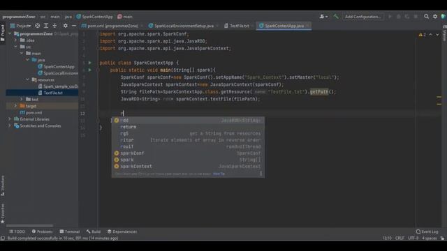
Task: Collapse the resources folder
Action: 28,79
